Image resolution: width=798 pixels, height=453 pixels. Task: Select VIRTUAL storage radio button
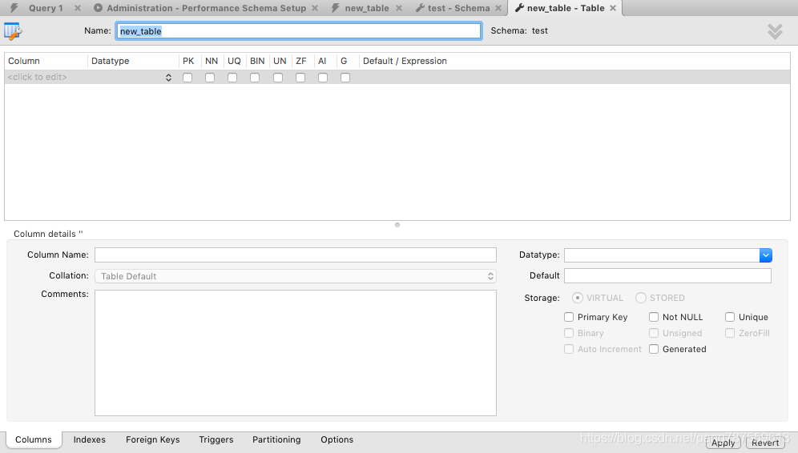(577, 298)
